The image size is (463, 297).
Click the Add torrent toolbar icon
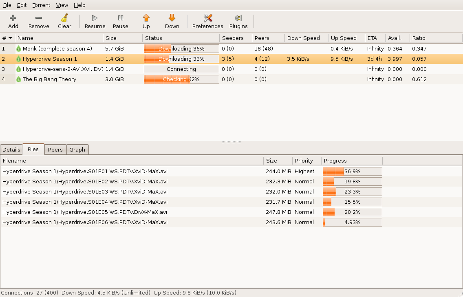pos(13,18)
